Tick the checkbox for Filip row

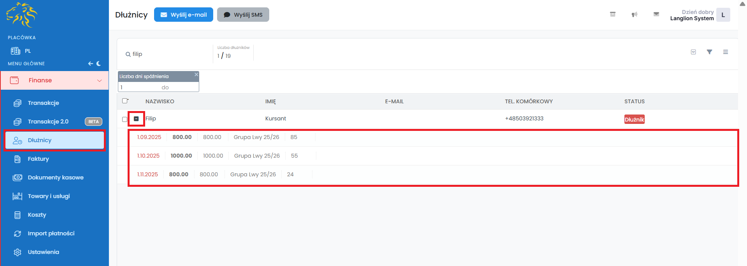click(x=124, y=119)
